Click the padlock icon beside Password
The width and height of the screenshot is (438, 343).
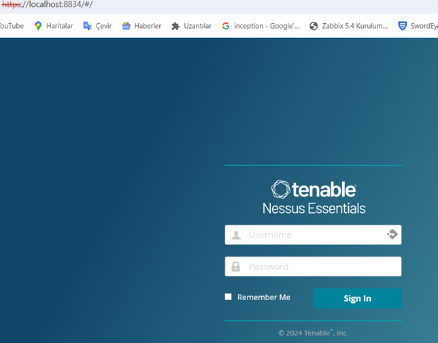tap(236, 267)
